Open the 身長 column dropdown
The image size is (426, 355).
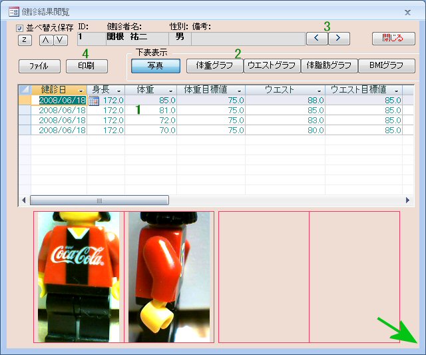click(x=118, y=91)
